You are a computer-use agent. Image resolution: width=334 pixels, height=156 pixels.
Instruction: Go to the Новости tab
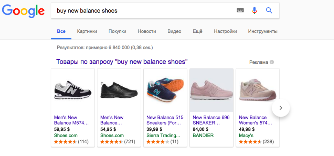pyautogui.click(x=147, y=31)
